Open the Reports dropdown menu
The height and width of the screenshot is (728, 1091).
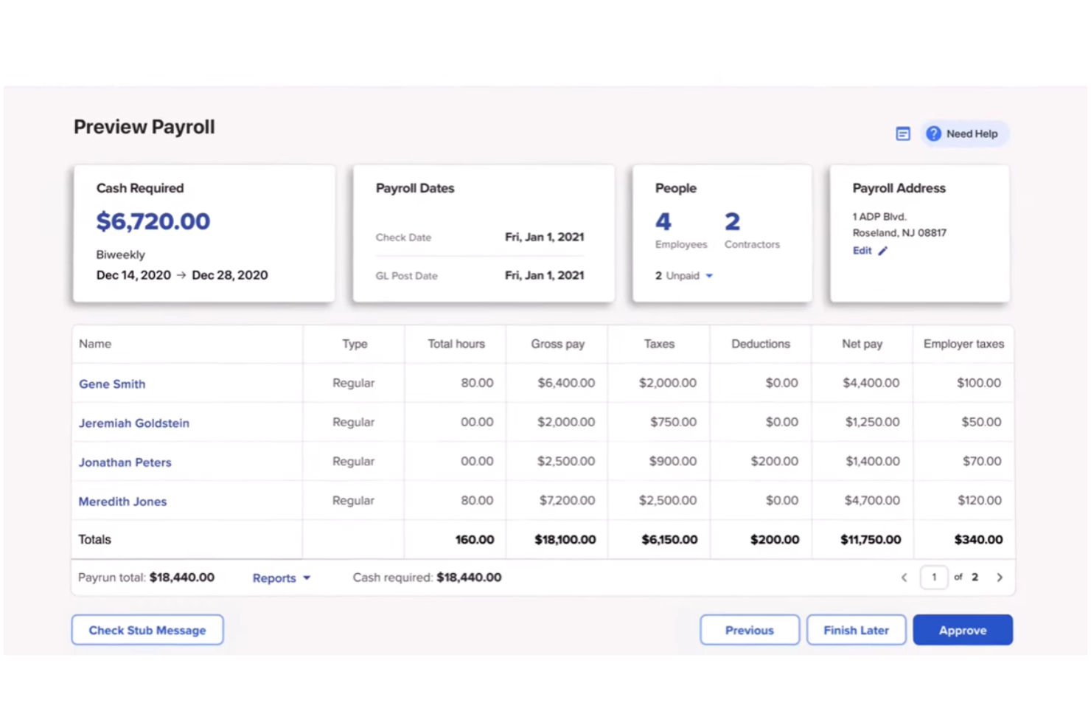pos(282,578)
